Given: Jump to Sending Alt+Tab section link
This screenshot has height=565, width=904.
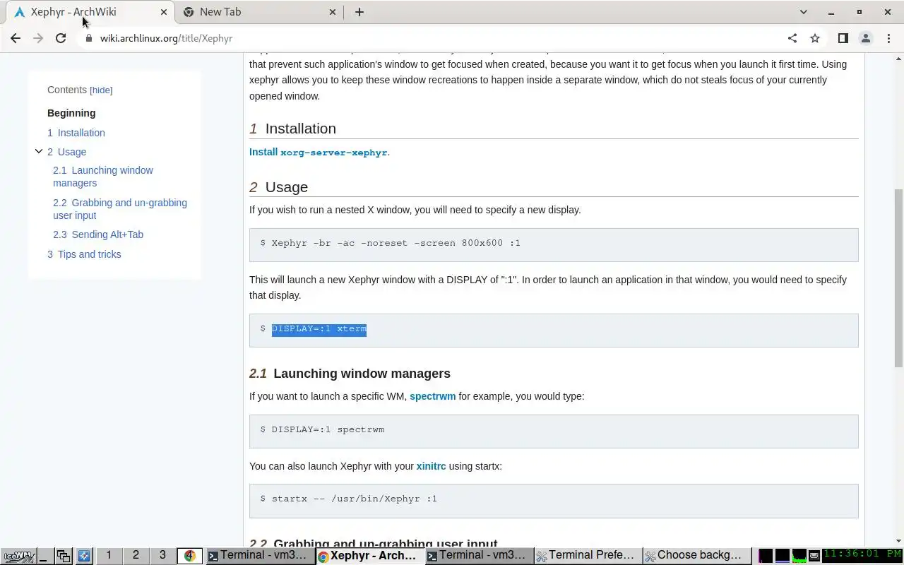Looking at the screenshot, I should pos(98,234).
